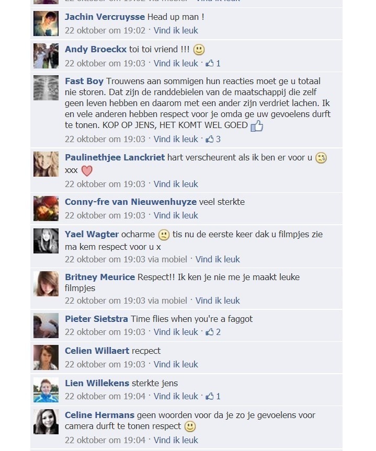Open Yael Wagter's profile thumbnail
This screenshot has height=451, width=376.
point(46,241)
